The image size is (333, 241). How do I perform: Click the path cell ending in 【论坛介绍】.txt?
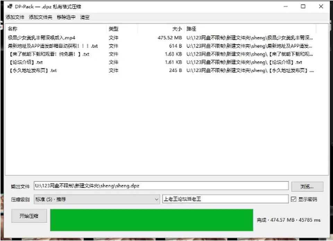(x=244, y=62)
